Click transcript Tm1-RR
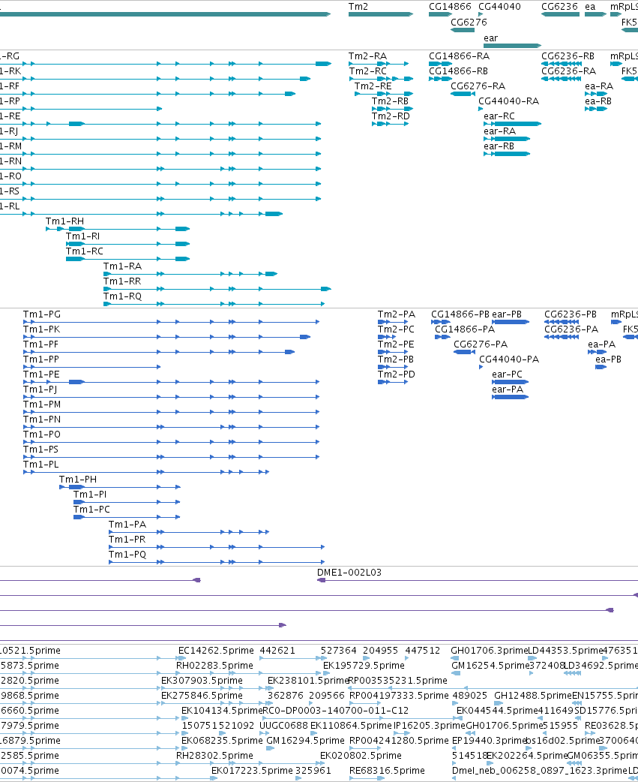638x782 pixels. click(217, 289)
